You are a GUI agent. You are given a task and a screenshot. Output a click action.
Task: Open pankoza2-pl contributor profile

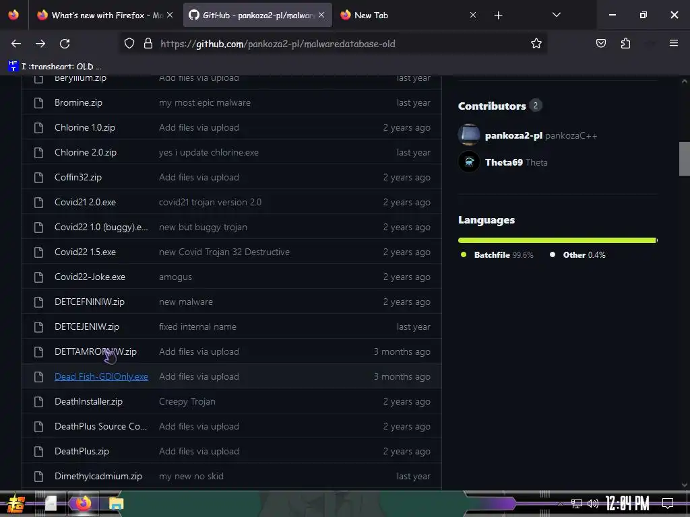click(513, 135)
